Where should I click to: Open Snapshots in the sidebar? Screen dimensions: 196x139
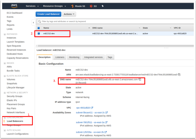[12, 83]
